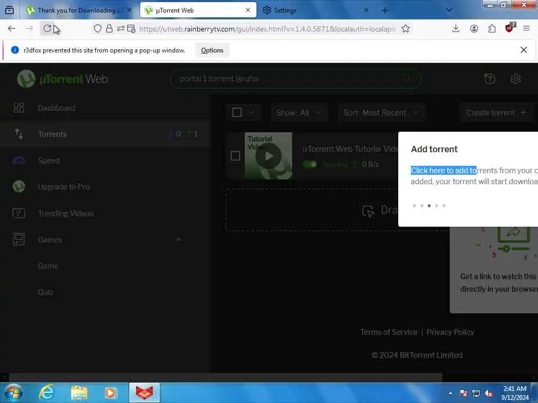Select the µTorrent Web tab
Image resolution: width=538 pixels, height=403 pixels.
coord(198,10)
